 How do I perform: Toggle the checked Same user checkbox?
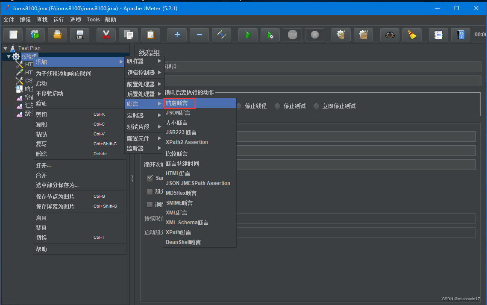(x=150, y=178)
